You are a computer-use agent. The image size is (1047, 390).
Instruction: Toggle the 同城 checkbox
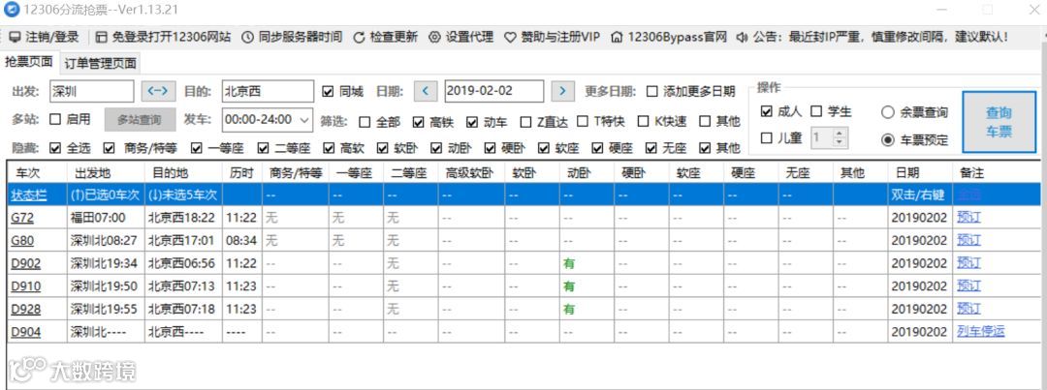328,91
